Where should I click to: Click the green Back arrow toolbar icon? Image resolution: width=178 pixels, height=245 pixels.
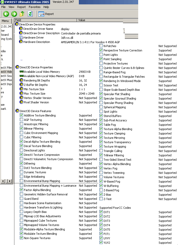pos(6,14)
